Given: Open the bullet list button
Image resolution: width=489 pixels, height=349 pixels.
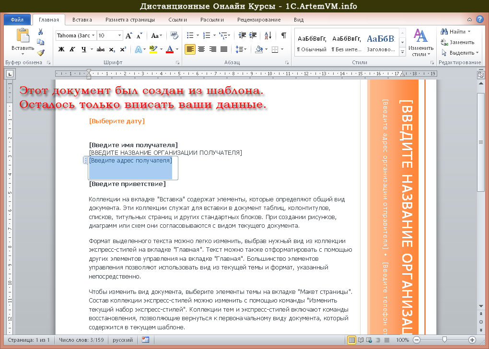Looking at the screenshot, I should point(190,35).
